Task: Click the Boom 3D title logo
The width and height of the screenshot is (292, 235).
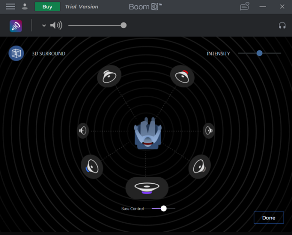Action: click(145, 7)
